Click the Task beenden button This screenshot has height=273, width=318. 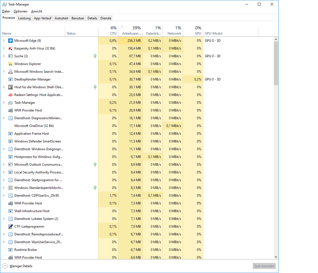click(264, 266)
